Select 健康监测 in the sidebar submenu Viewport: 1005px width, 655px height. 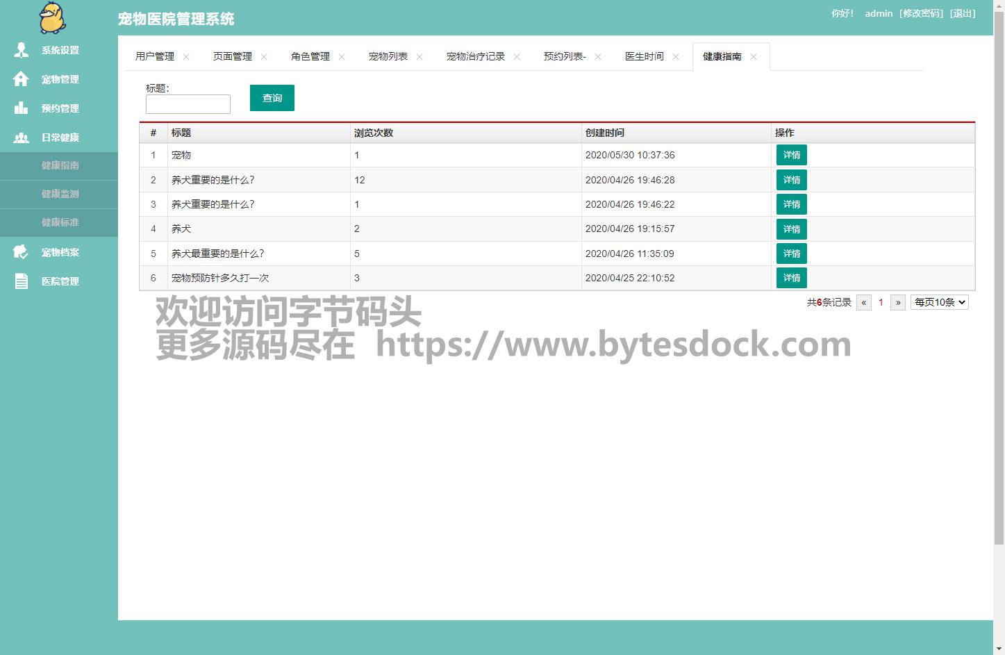click(60, 194)
